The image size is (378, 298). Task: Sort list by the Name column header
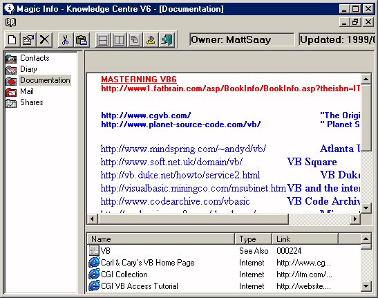point(160,239)
